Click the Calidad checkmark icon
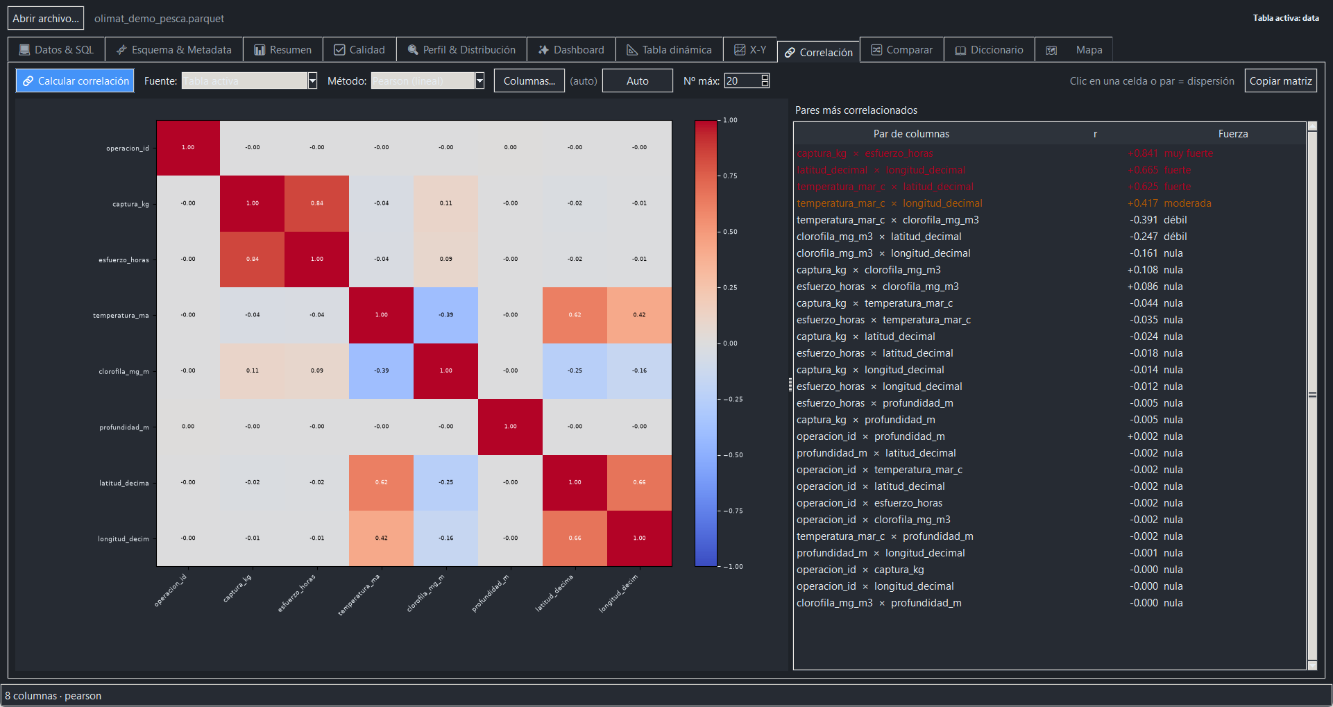This screenshot has height=707, width=1333. 339,50
